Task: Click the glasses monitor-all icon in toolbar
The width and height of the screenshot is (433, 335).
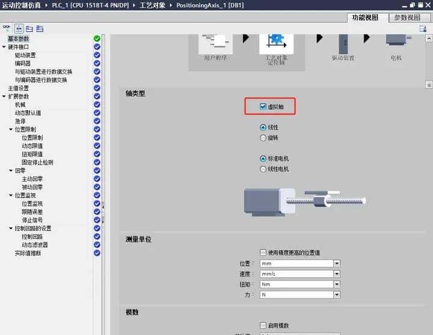Action: pos(7,28)
